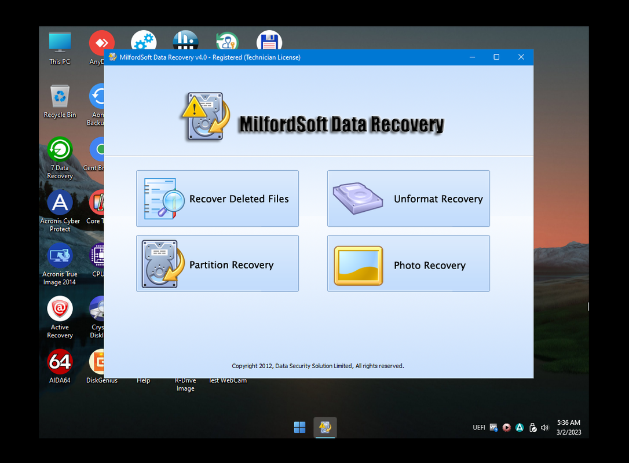Screen dimensions: 629x463
Task: Choose Photo Recovery
Action: click(408, 263)
